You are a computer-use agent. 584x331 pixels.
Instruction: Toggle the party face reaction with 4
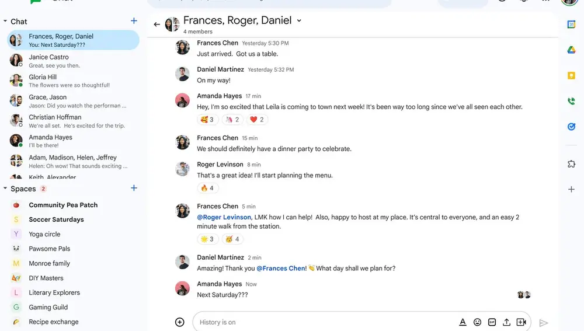232,239
